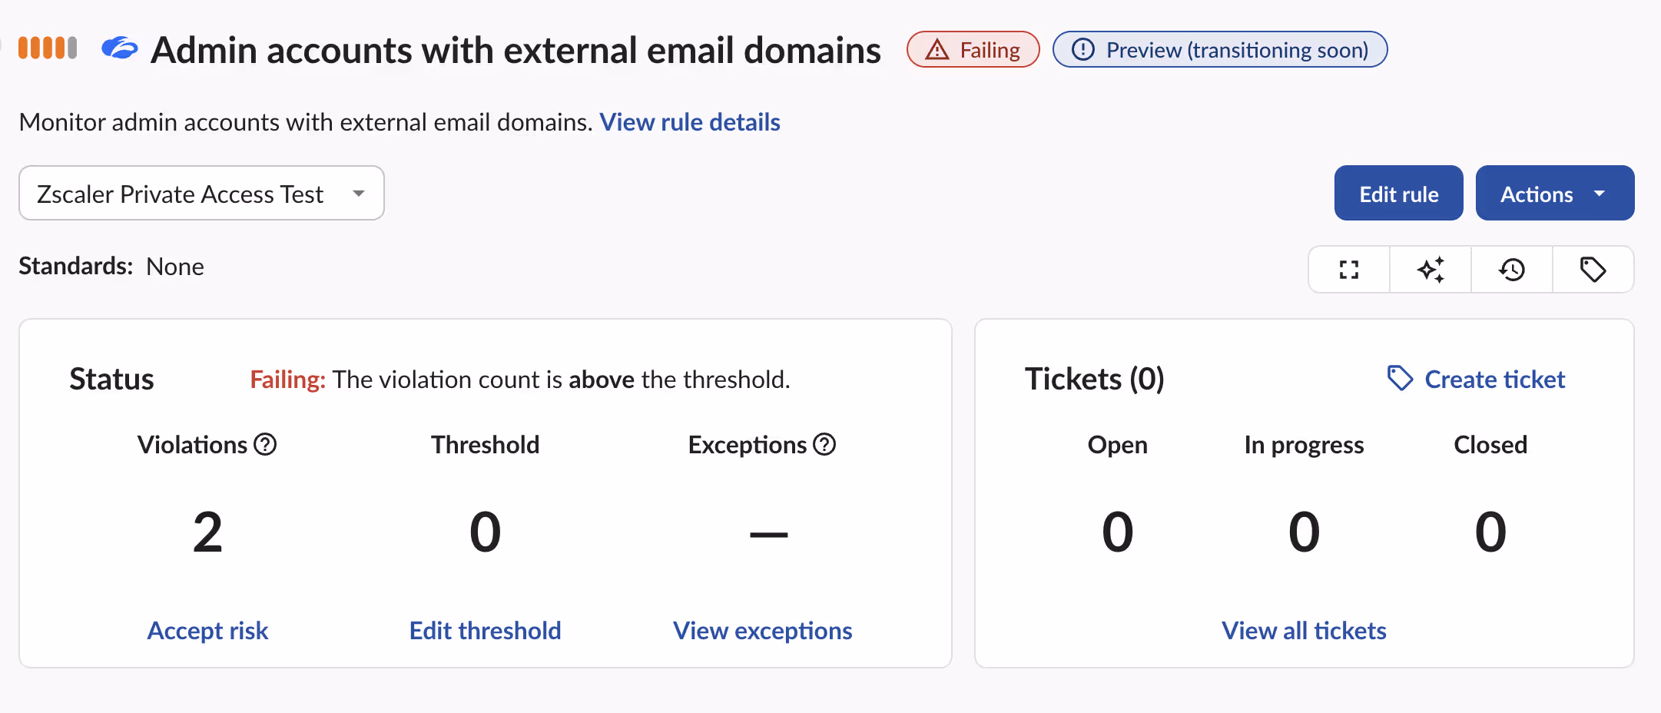The height and width of the screenshot is (713, 1661).
Task: Click the Failing status badge
Action: (x=973, y=49)
